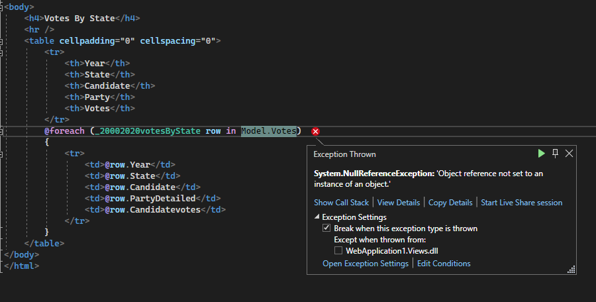596x302 pixels.
Task: Place cursor on _20002020votesByState type name
Action: [x=148, y=131]
